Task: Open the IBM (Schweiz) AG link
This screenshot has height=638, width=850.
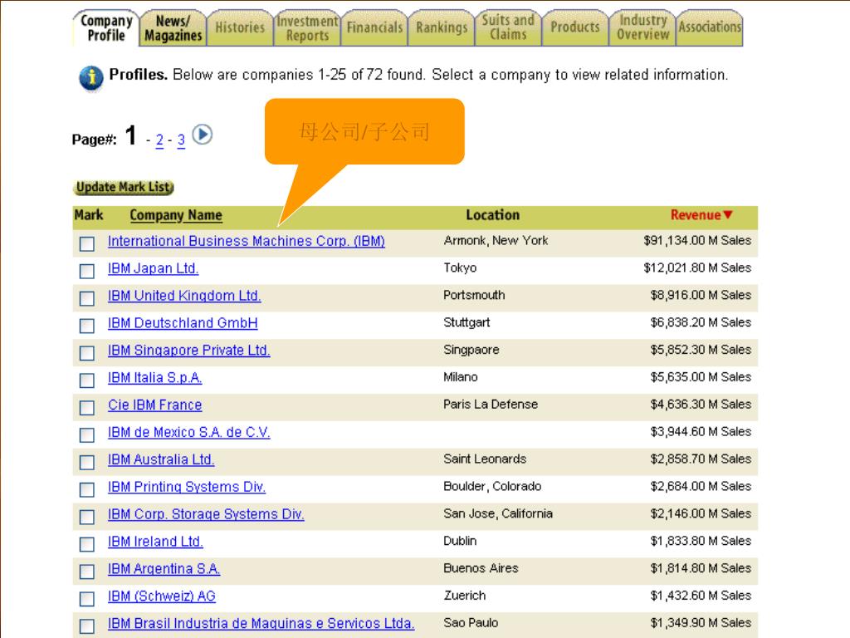Action: [x=162, y=596]
